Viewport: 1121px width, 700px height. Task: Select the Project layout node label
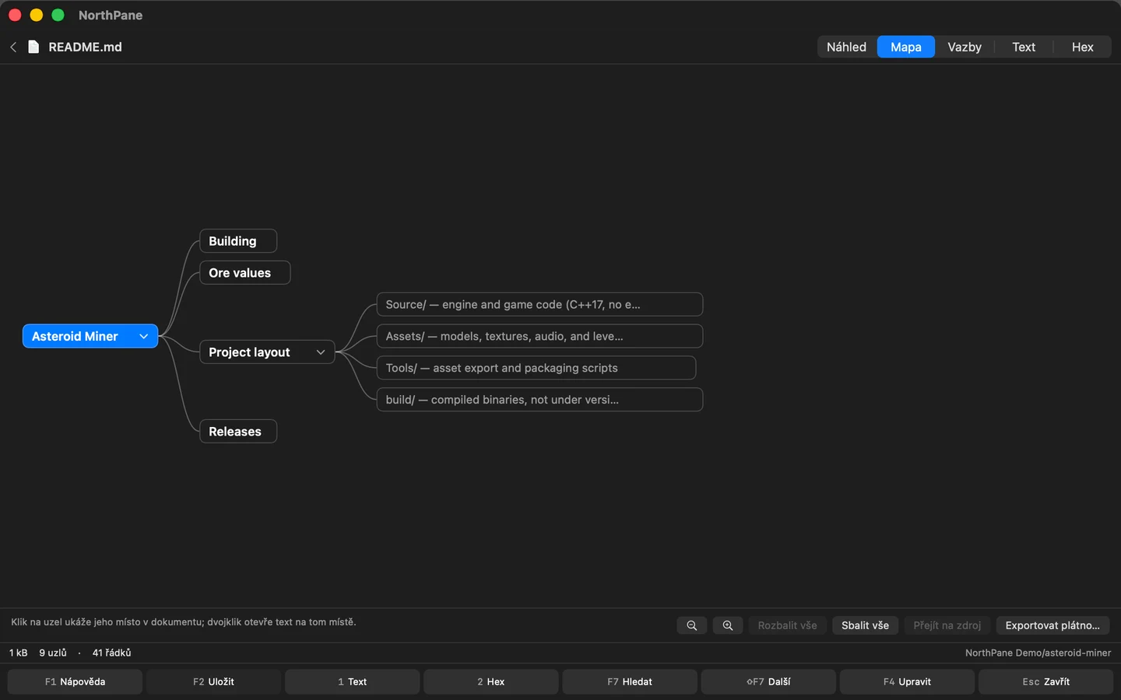click(249, 352)
